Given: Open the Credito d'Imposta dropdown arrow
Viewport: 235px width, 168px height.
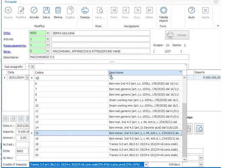Looking at the screenshot, I should pos(146,165).
